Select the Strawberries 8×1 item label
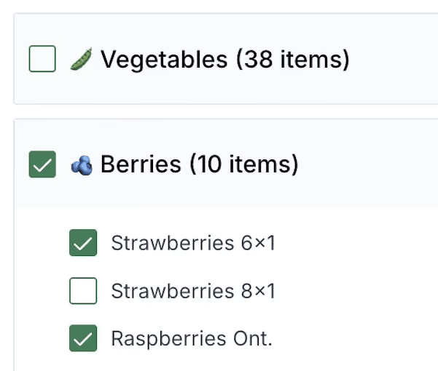438x371 pixels. click(x=193, y=291)
